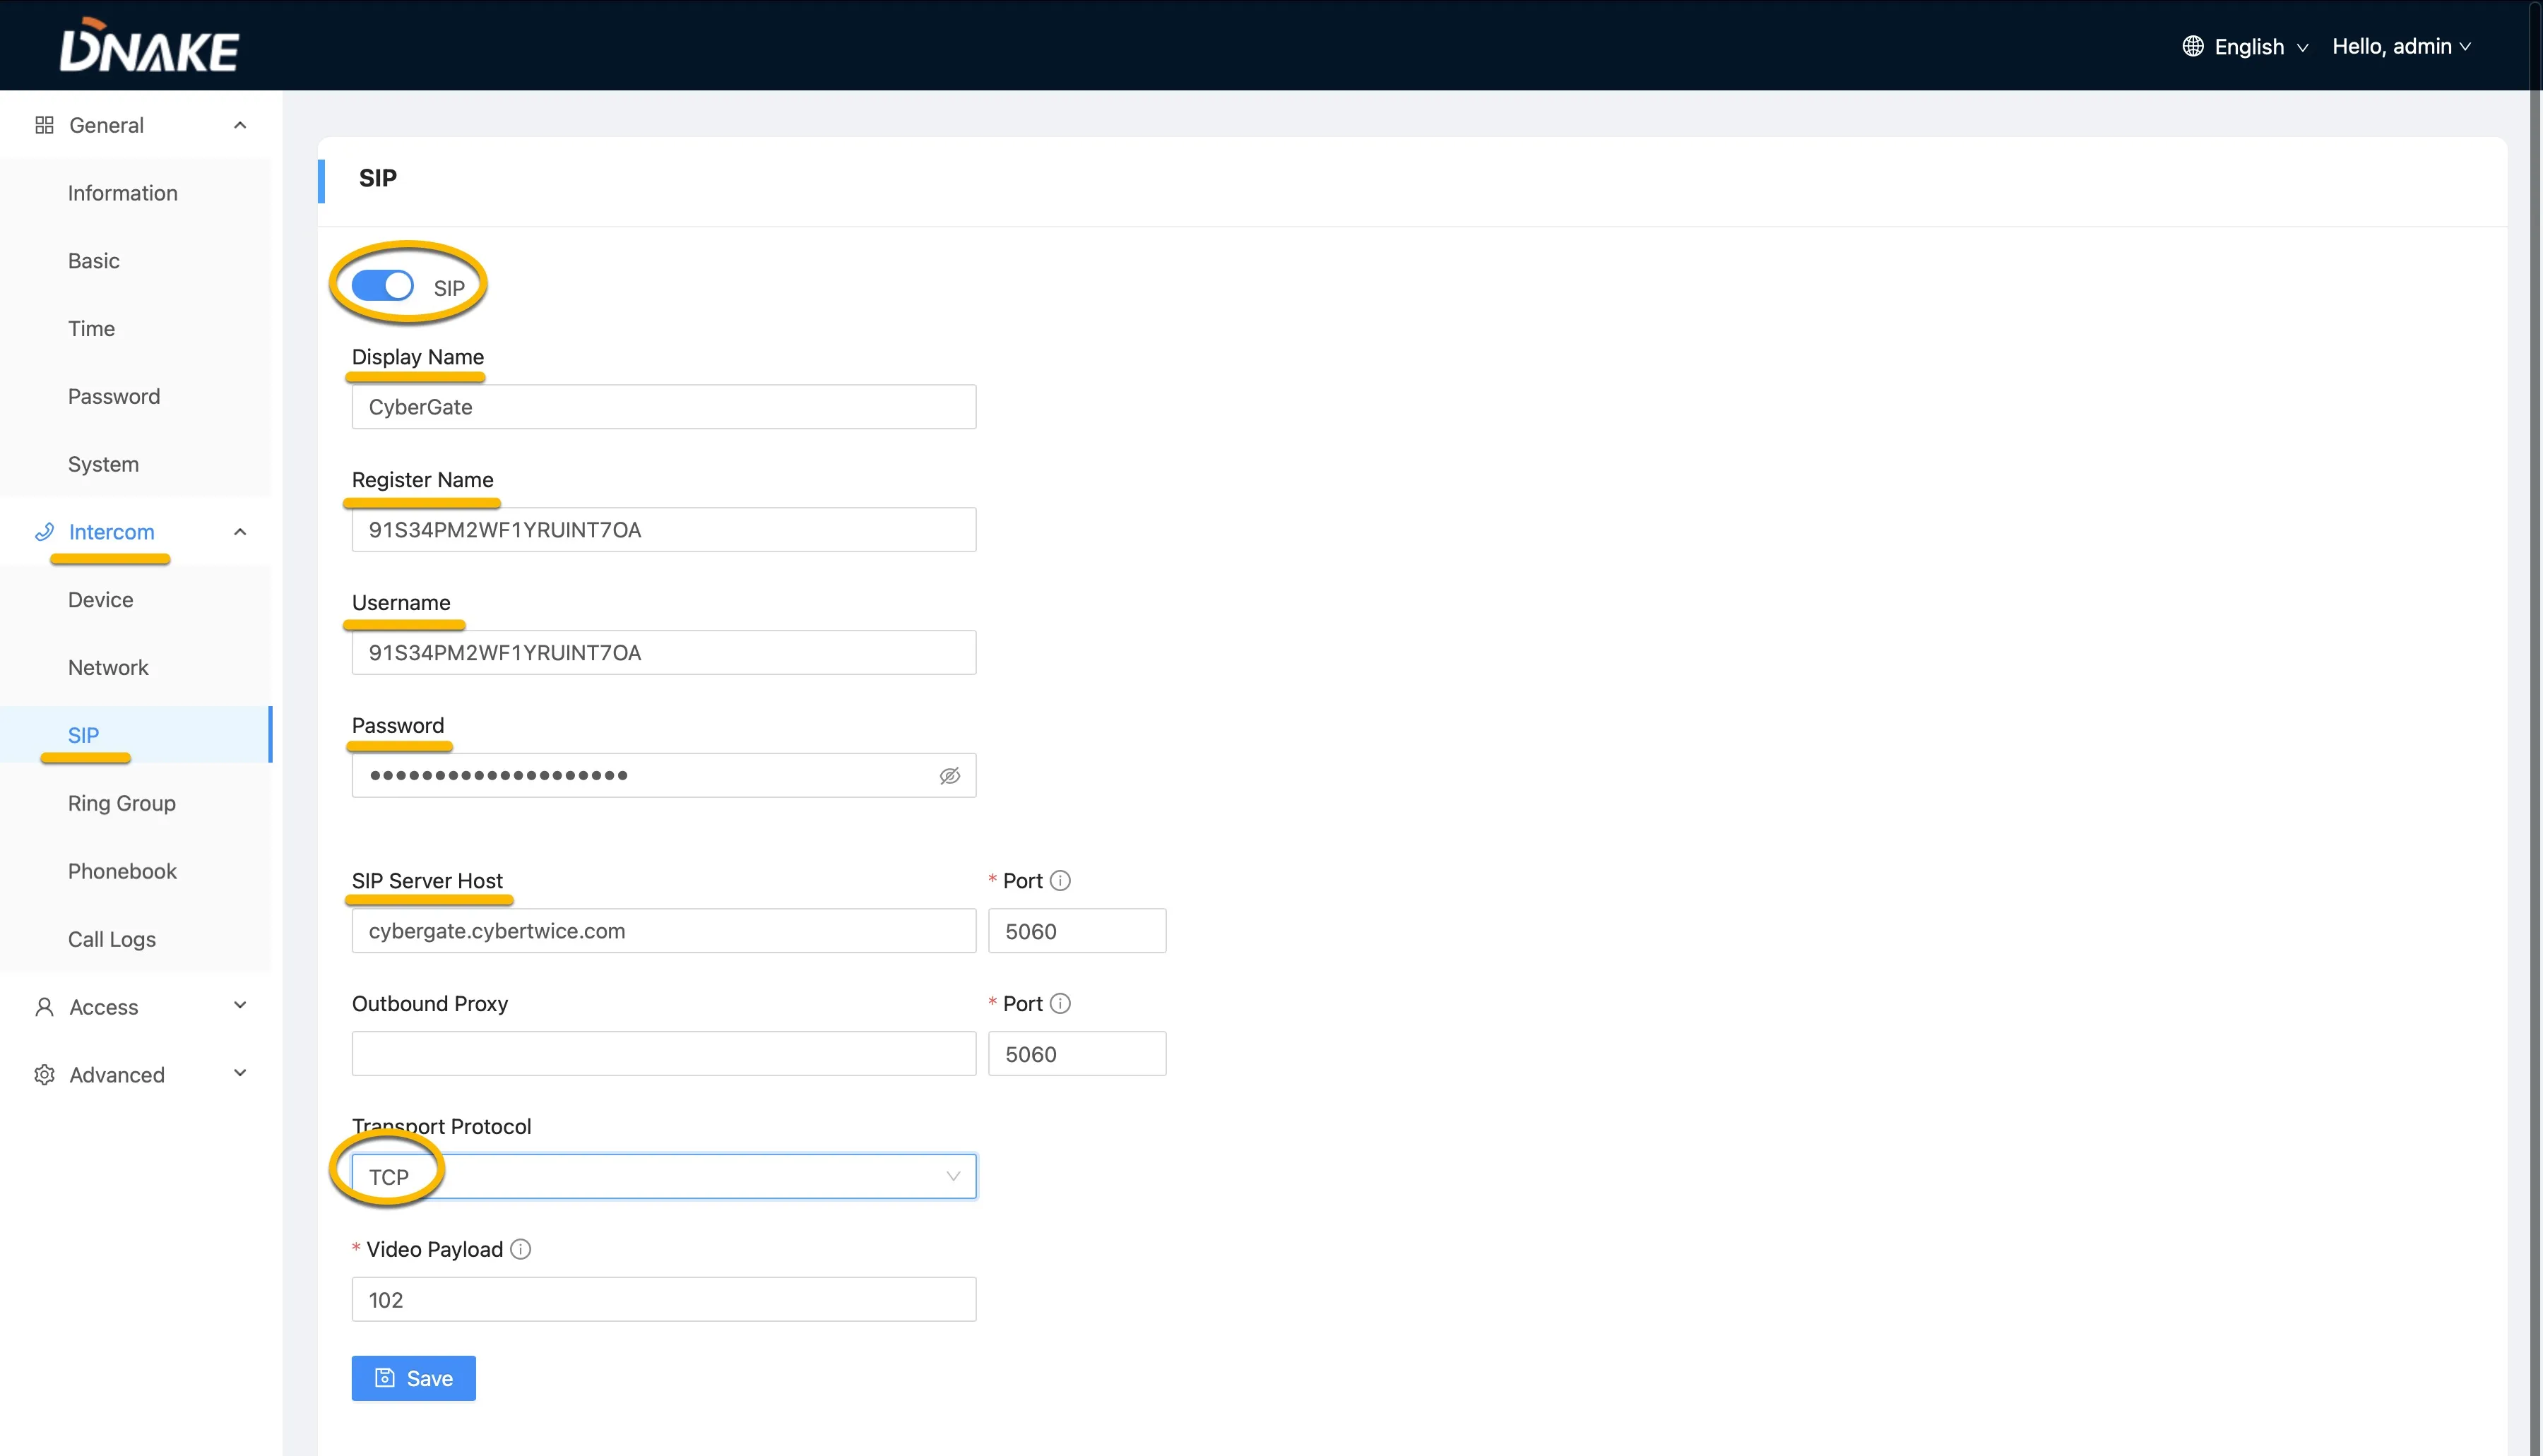Click the Display Name field with CyberGate

663,407
